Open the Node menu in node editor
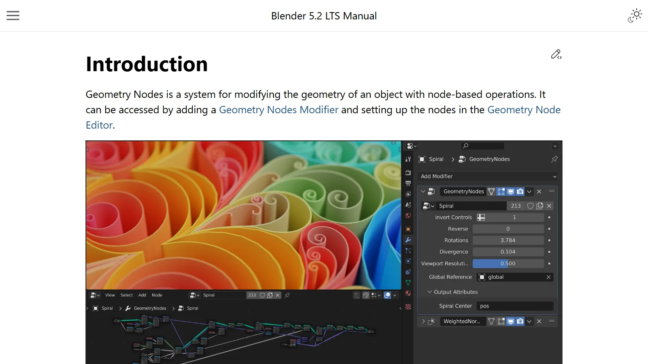The image size is (648, 364). click(157, 295)
